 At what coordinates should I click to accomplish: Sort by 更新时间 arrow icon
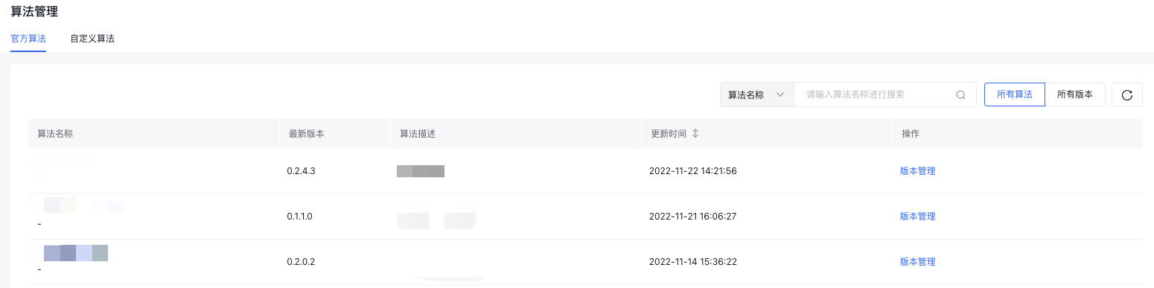pyautogui.click(x=695, y=134)
